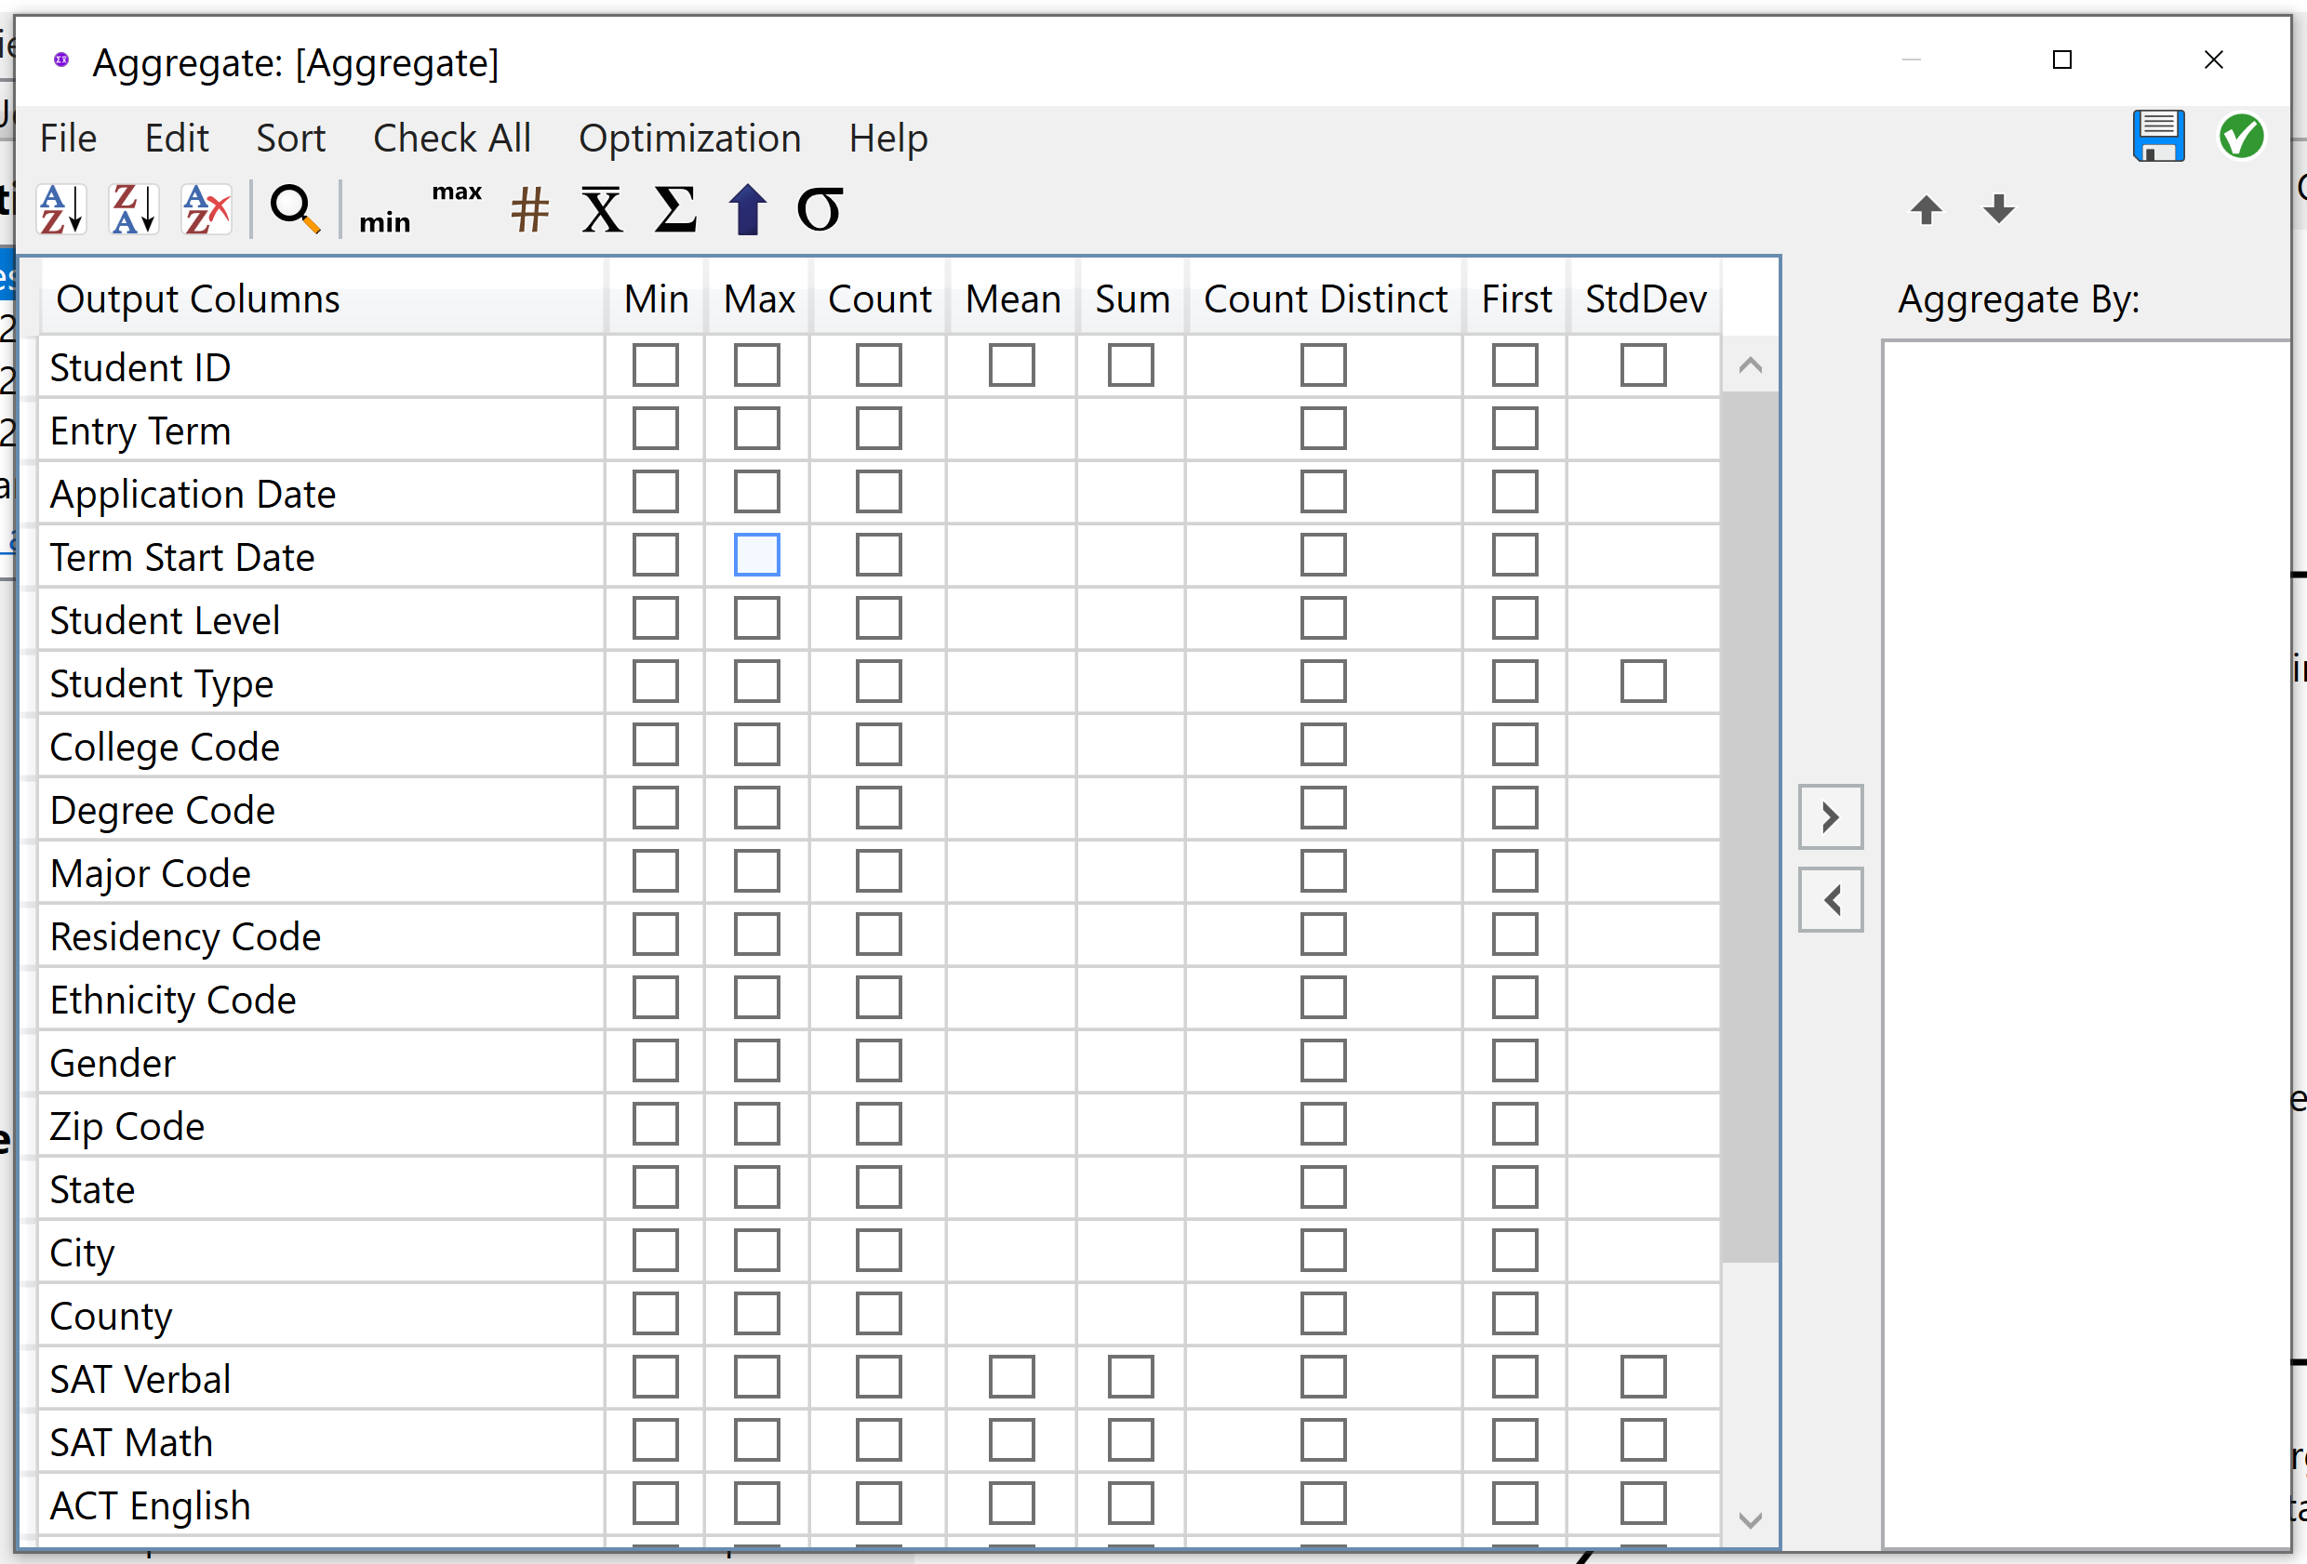Viewport: 2307px width, 1564px height.
Task: Click the clear sort icon
Action: [x=207, y=209]
